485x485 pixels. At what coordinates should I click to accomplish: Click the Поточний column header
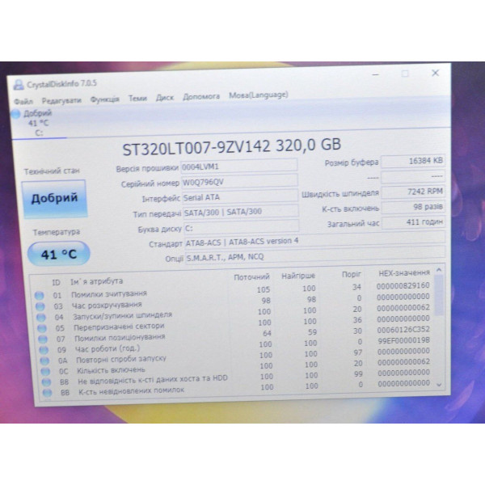tap(251, 276)
